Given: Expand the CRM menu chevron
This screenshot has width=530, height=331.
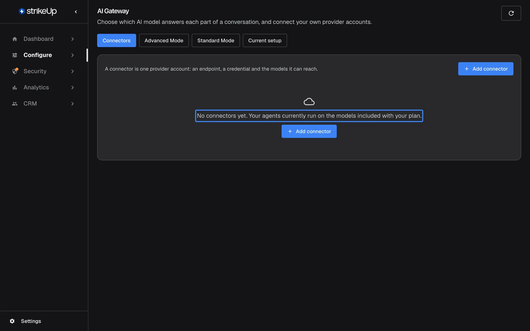Looking at the screenshot, I should [72, 104].
